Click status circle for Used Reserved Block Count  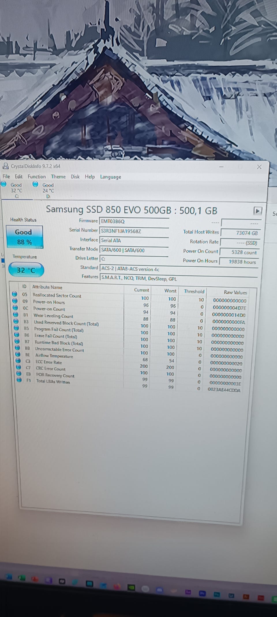(16, 321)
